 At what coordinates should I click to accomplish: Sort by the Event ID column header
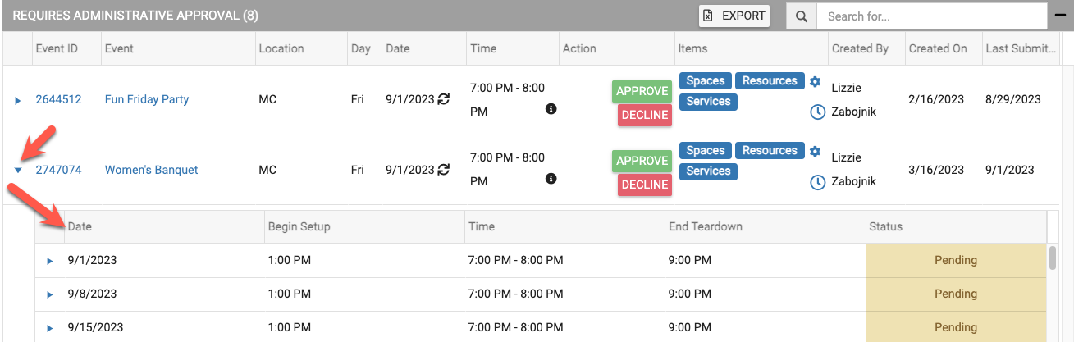[57, 48]
